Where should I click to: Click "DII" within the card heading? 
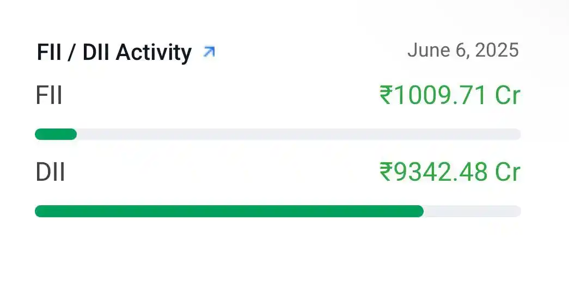click(96, 52)
